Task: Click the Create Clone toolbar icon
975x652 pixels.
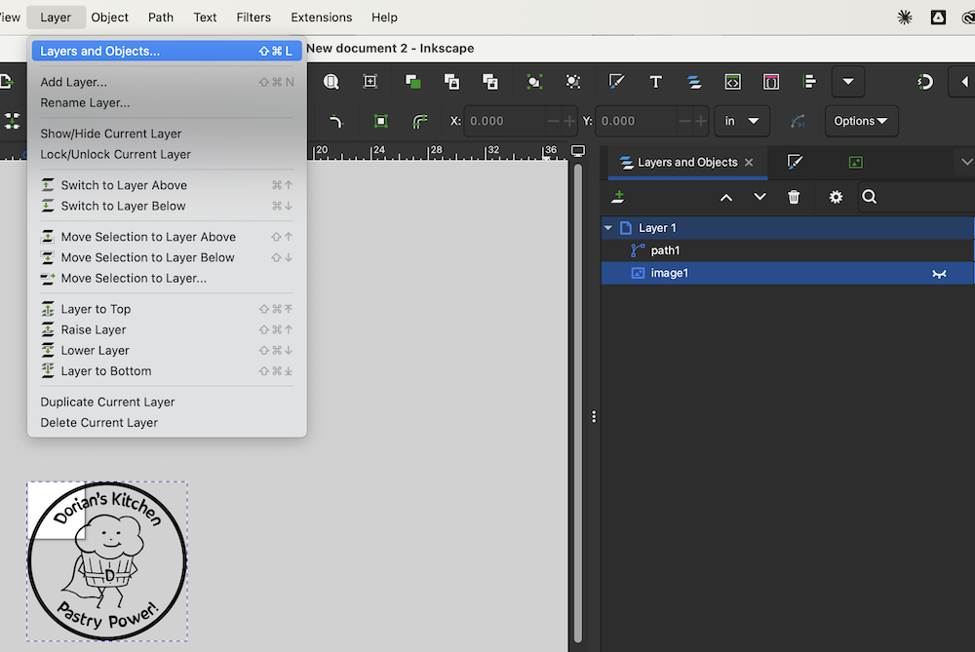Action: tap(451, 82)
